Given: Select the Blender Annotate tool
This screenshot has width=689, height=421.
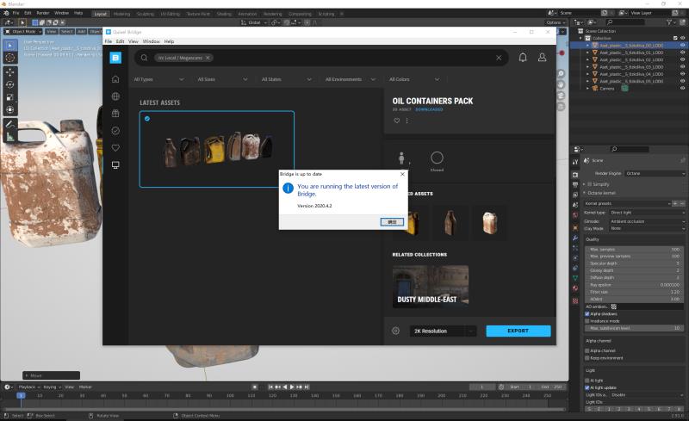Looking at the screenshot, I should pyautogui.click(x=10, y=124).
